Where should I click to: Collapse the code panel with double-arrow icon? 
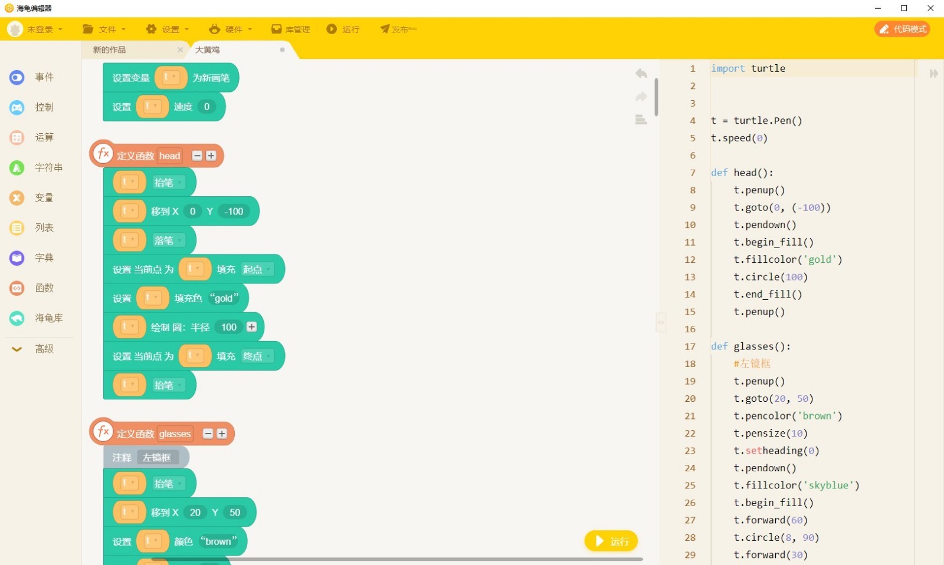click(x=933, y=74)
